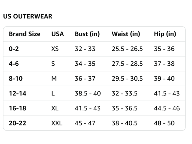192x144 pixels.
Task: Click the Waist (in) column header
Action: tap(126, 34)
